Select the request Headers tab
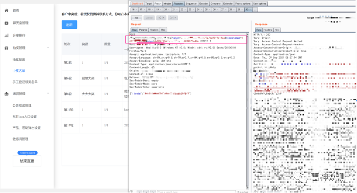The height and width of the screenshot is (193, 357). [x=154, y=30]
